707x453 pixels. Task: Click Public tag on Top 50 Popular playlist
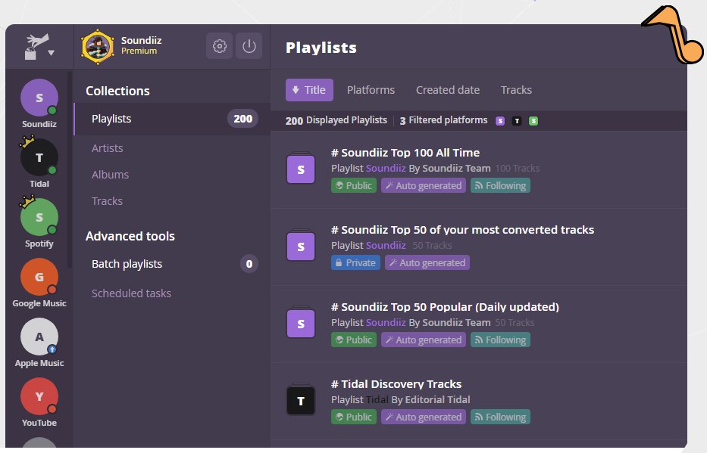(x=354, y=340)
